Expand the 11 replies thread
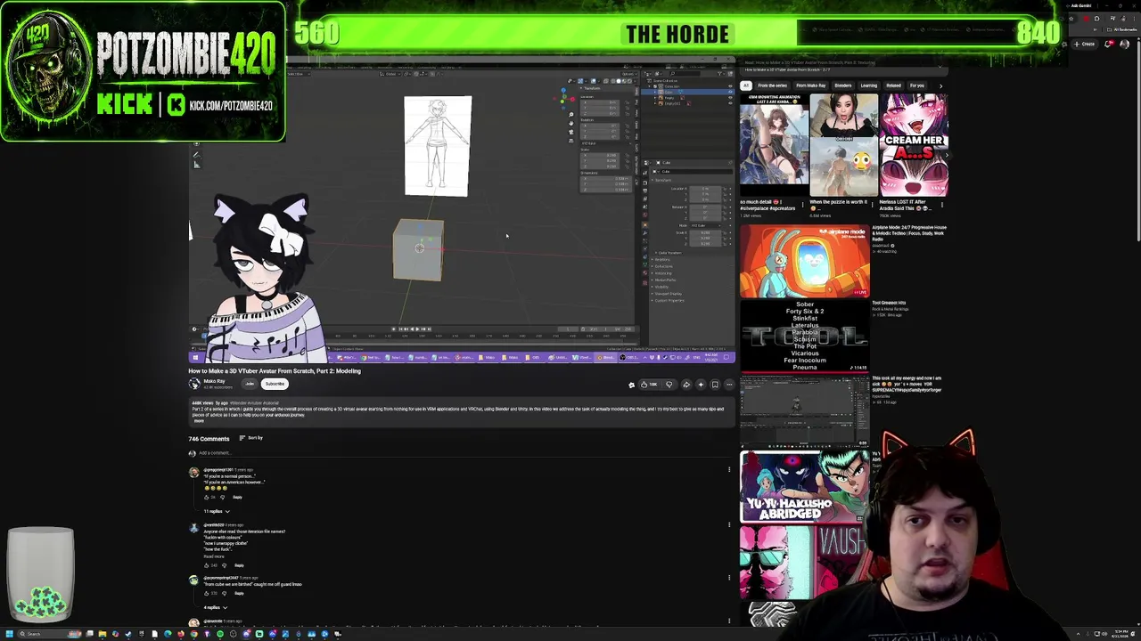 coord(217,511)
